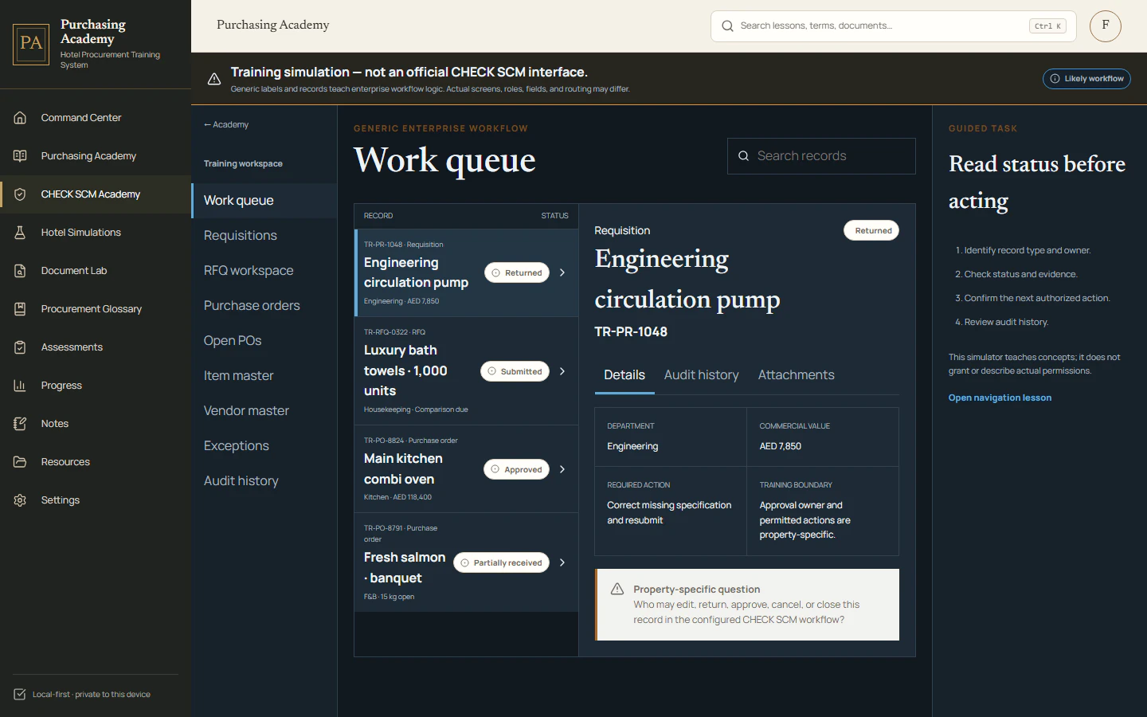The width and height of the screenshot is (1147, 717).
Task: Expand the Main kitchen combi oven row chevron
Action: pos(562,469)
